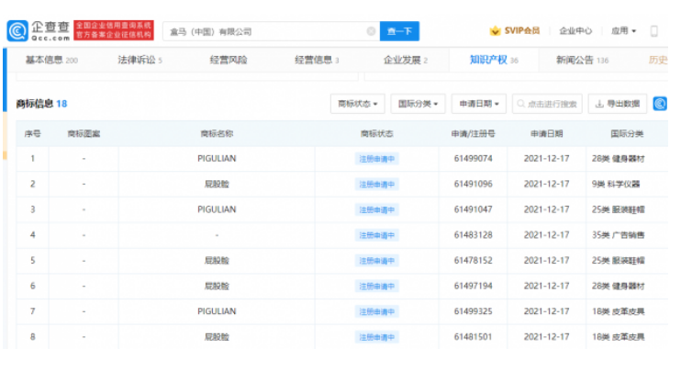This screenshot has width=681, height=372.
Task: Click registration number 61481501
Action: pos(473,337)
